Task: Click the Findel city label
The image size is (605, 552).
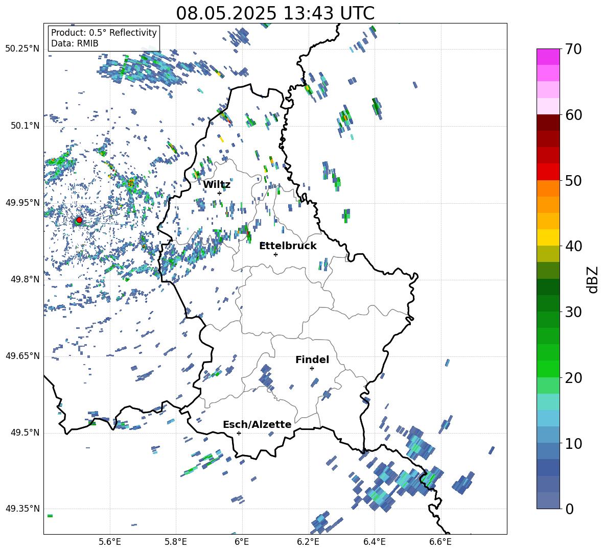Action: (312, 359)
